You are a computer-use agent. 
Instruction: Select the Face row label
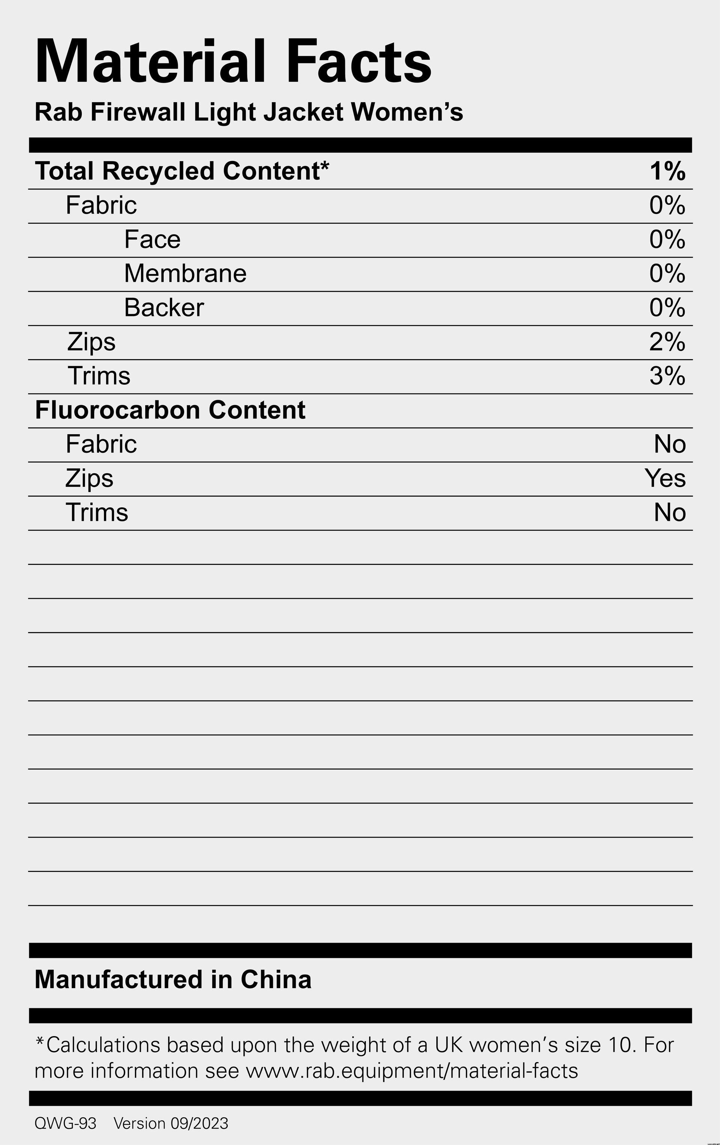(x=152, y=239)
